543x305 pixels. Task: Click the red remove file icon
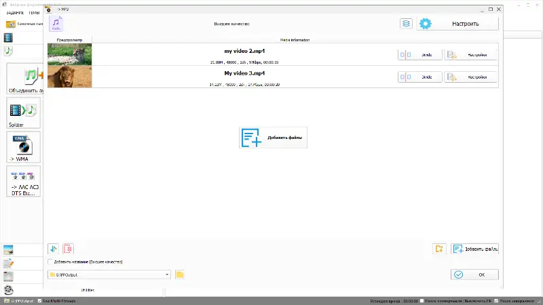pyautogui.click(x=69, y=249)
